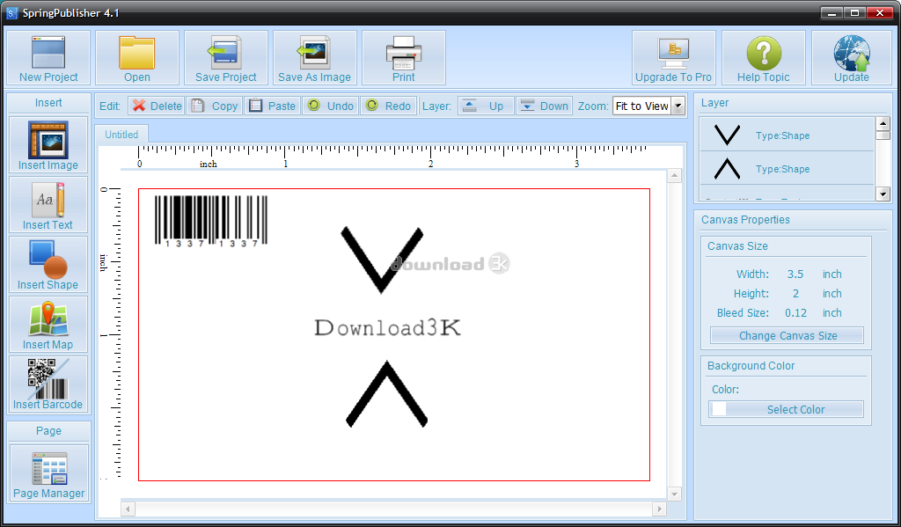The image size is (901, 527).
Task: Undo the last edit
Action: (331, 106)
